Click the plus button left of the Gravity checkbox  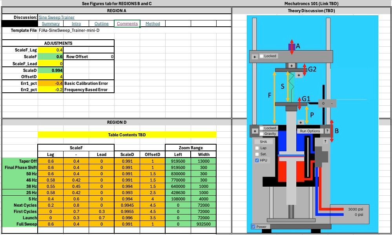point(255,131)
